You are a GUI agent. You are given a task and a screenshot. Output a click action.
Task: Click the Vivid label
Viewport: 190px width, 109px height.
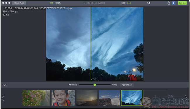point(115,85)
